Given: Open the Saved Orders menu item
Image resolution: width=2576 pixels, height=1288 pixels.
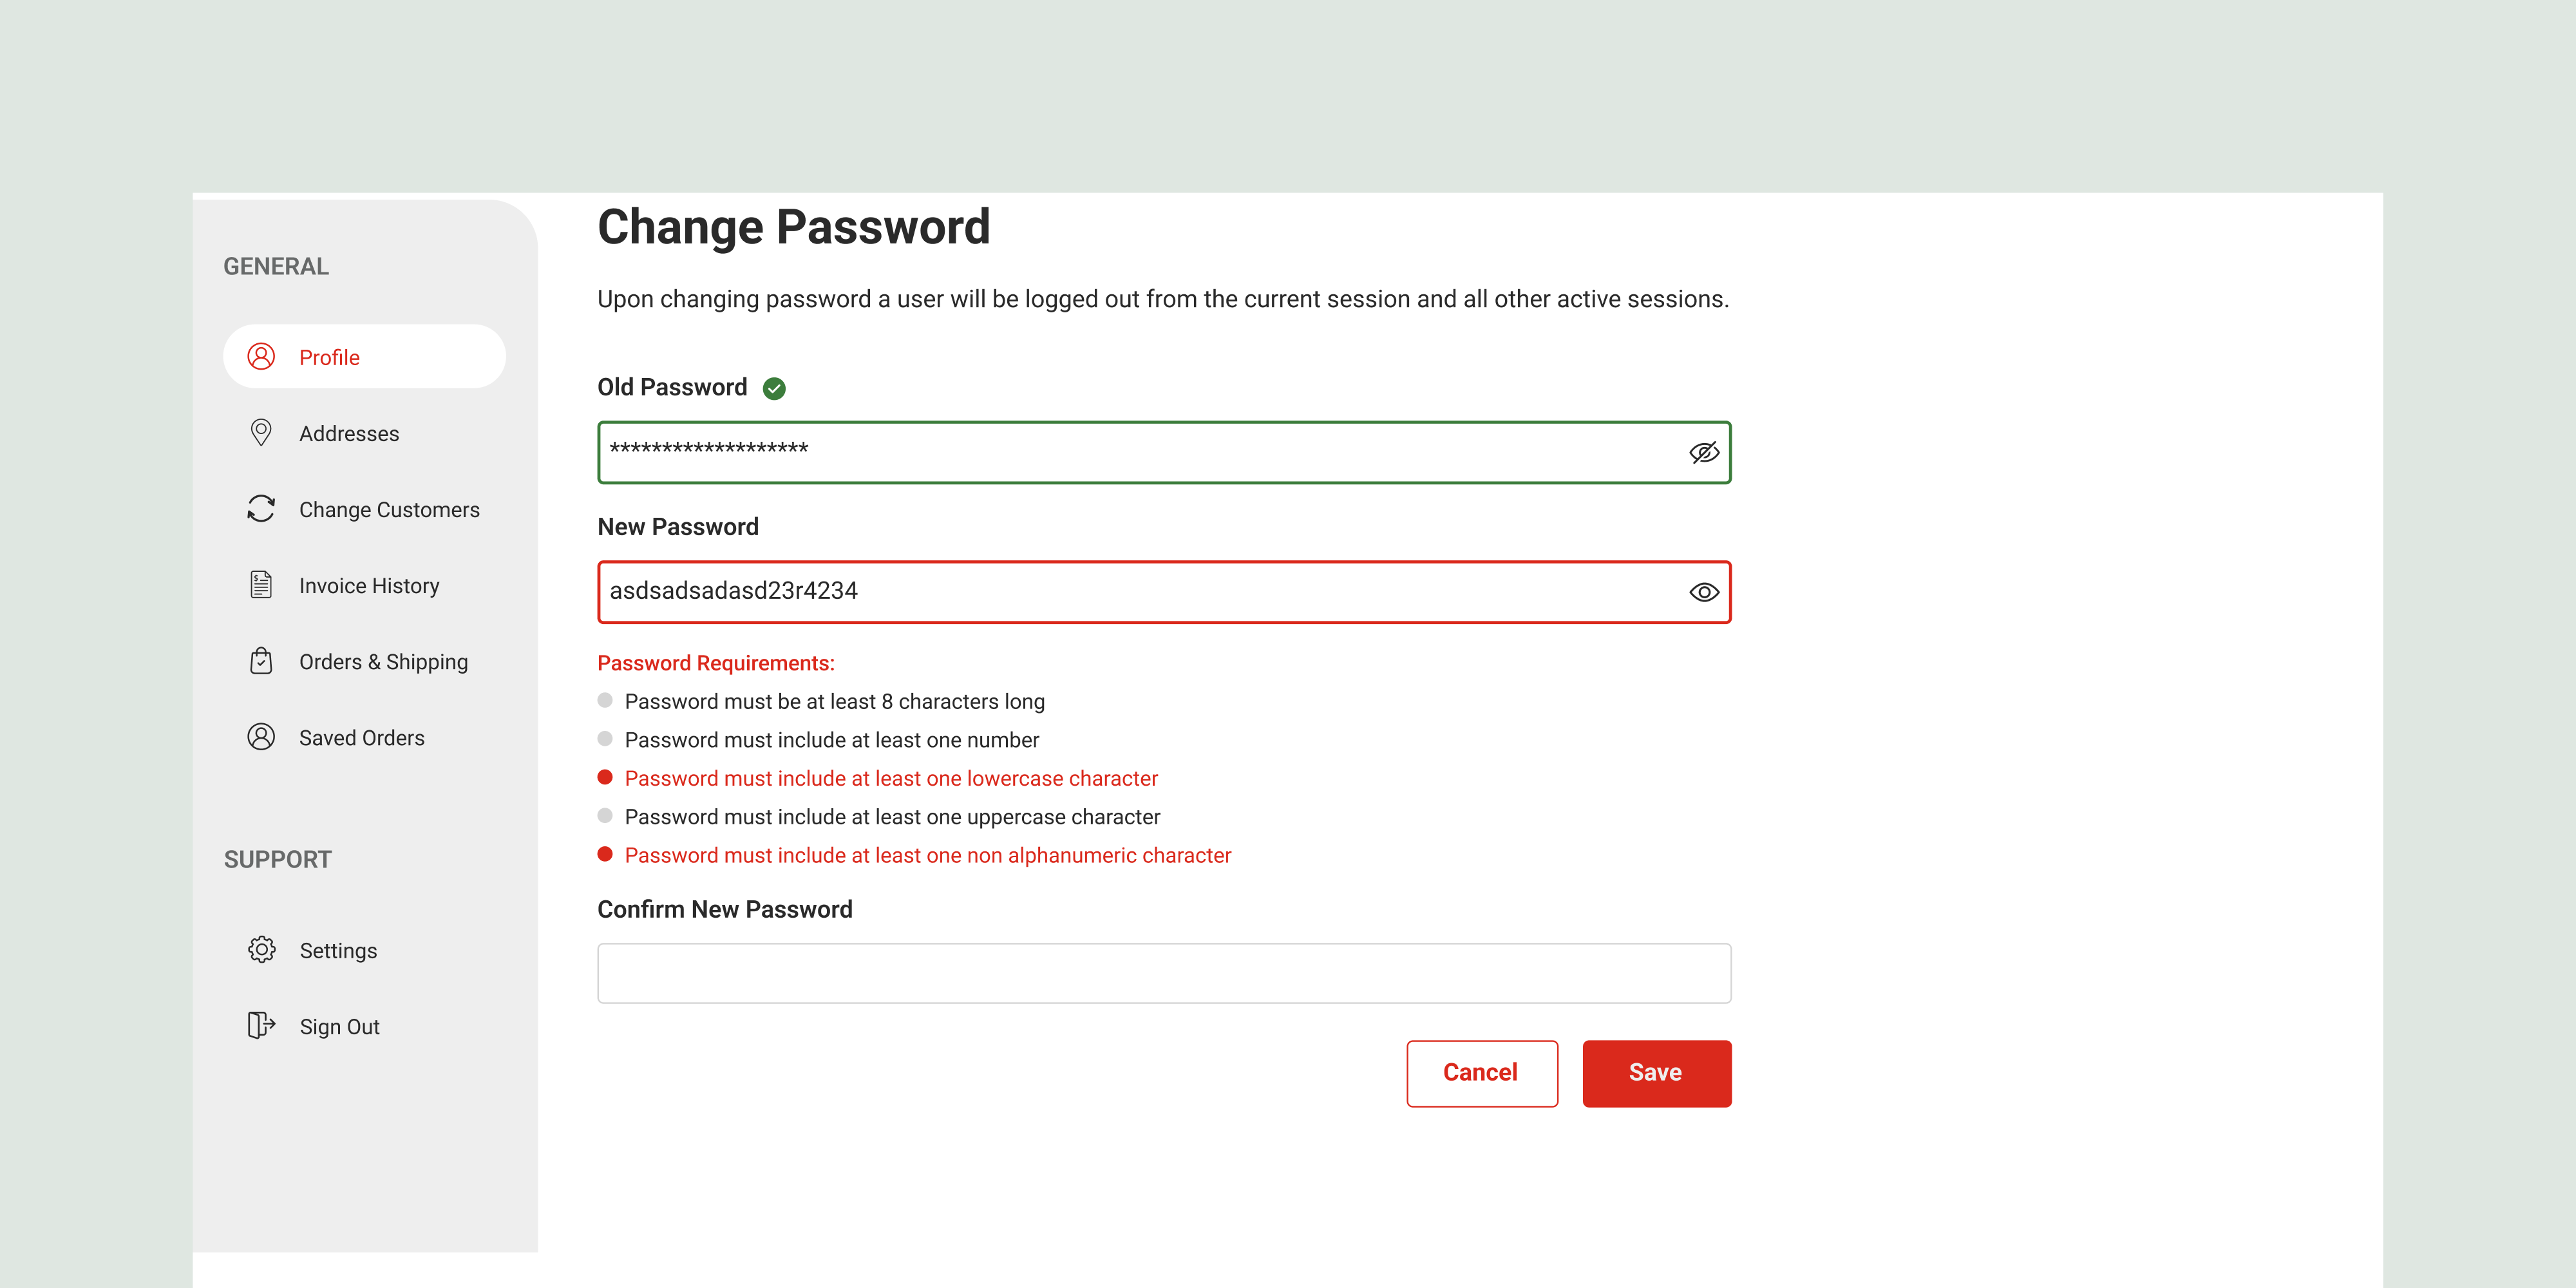Looking at the screenshot, I should (361, 737).
